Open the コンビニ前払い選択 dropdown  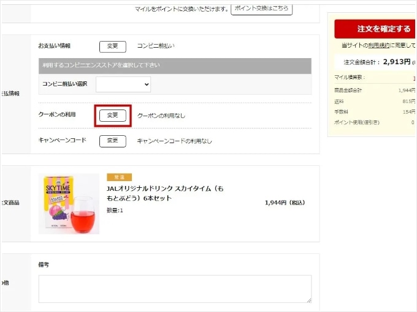[123, 84]
